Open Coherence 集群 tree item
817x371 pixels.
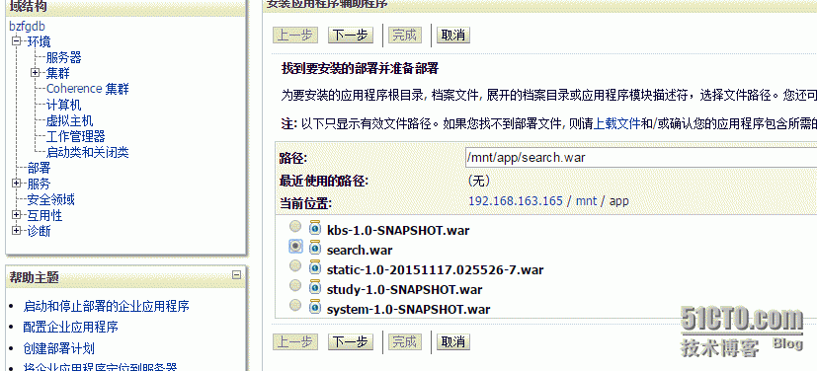click(88, 89)
